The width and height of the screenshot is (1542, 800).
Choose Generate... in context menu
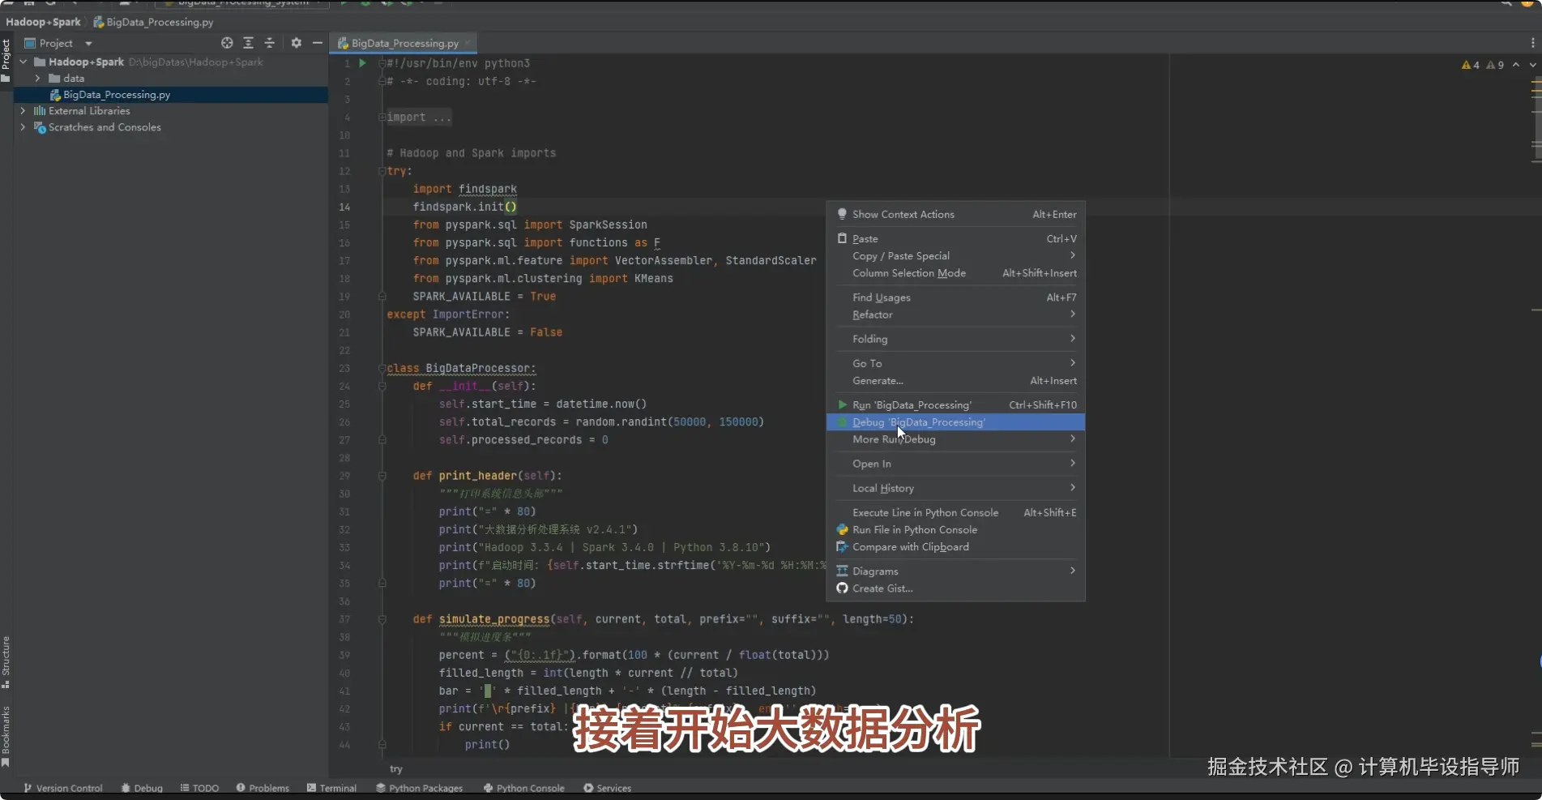(x=955, y=381)
